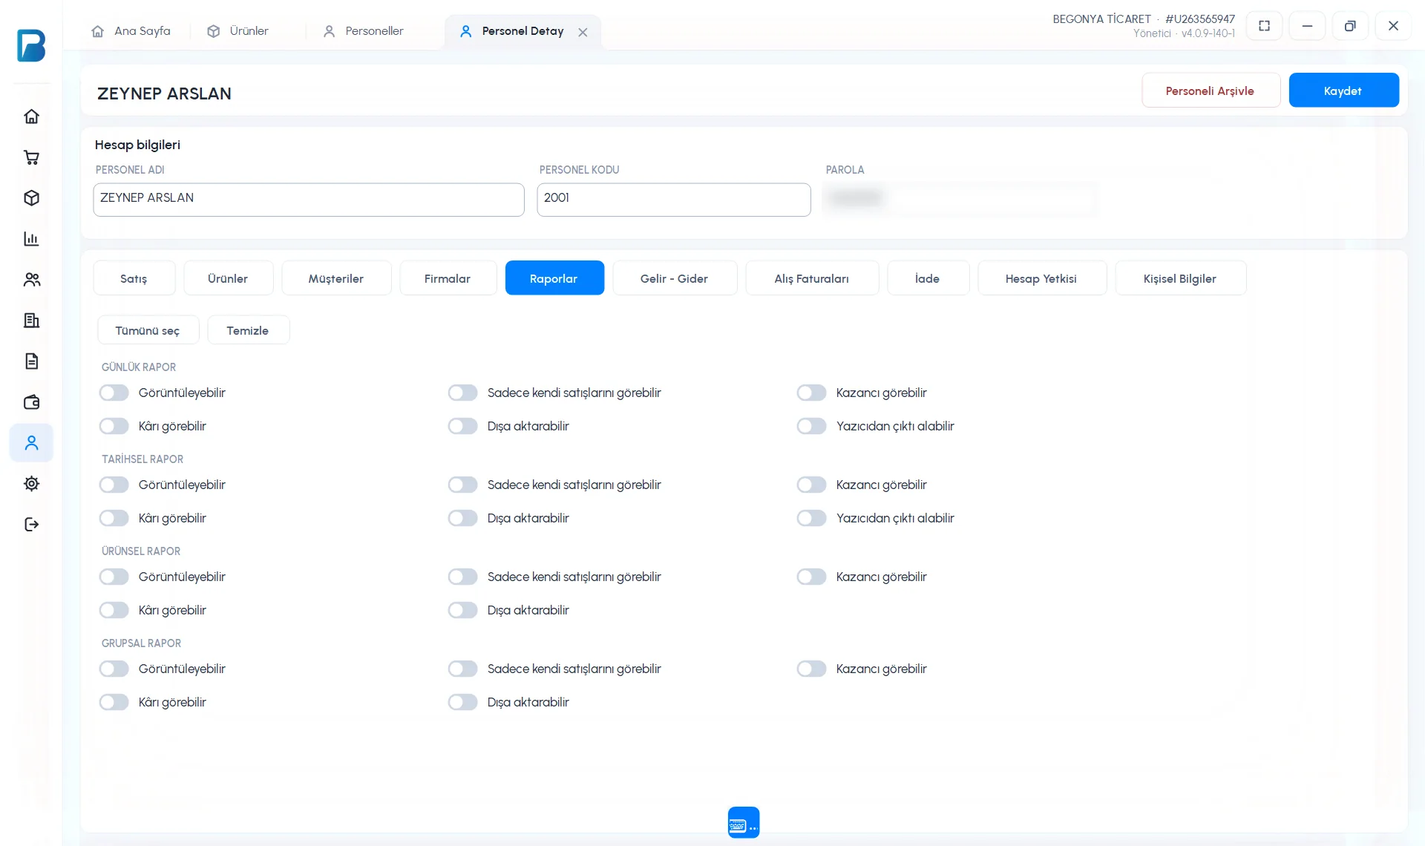The image size is (1425, 846).
Task: Close the Personel Detay tab
Action: [583, 32]
